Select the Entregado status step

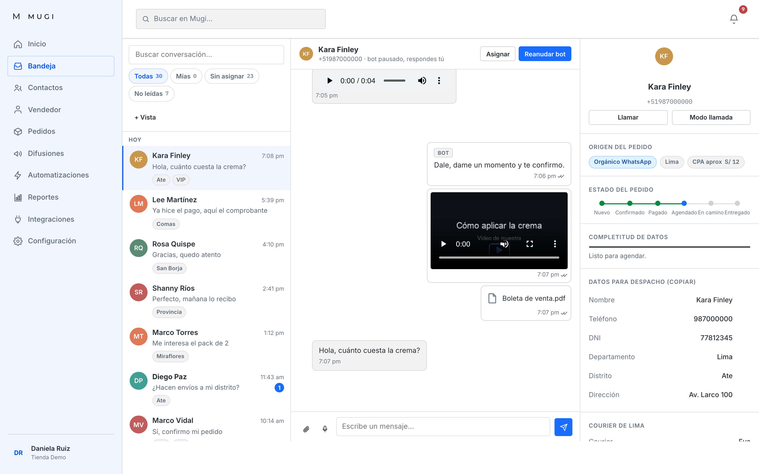coord(737,203)
